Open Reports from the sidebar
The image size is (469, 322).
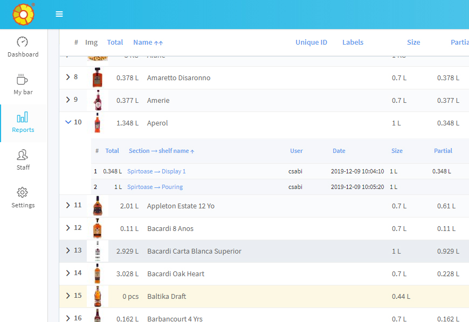click(x=23, y=122)
